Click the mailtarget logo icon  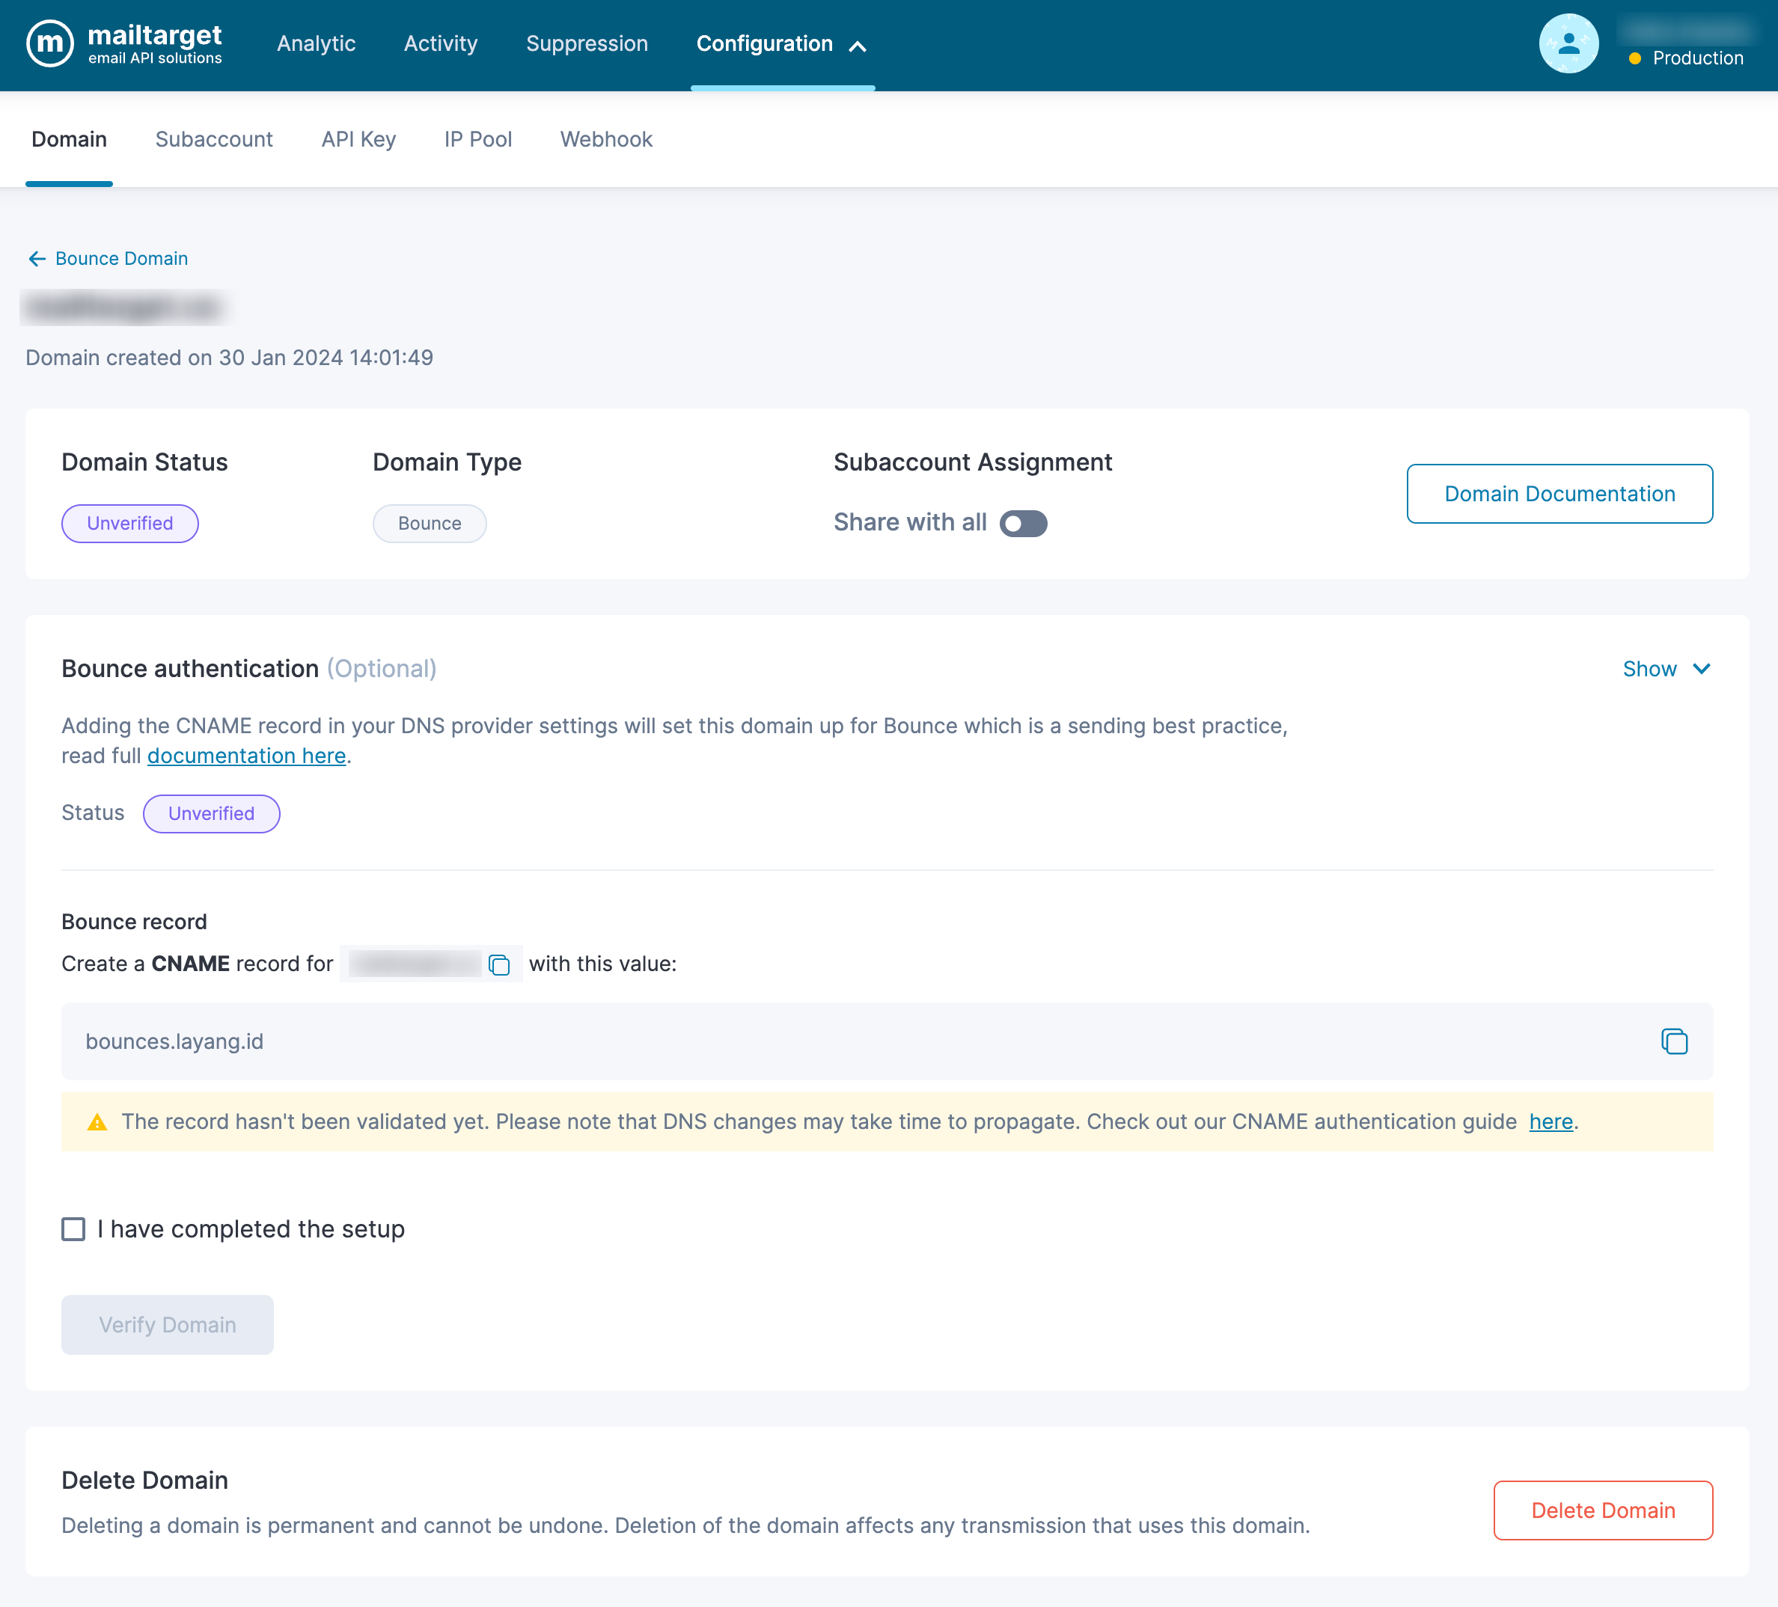49,44
